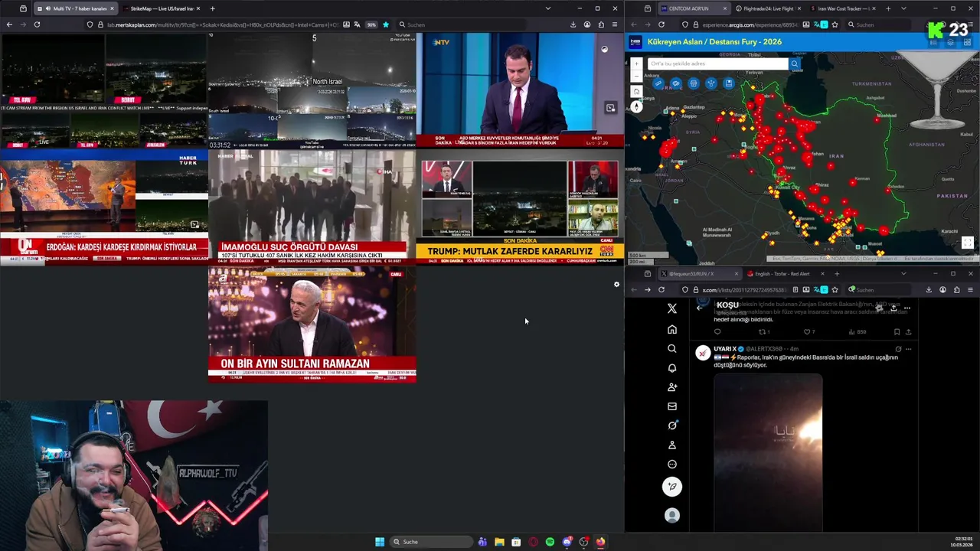The width and height of the screenshot is (980, 551).
Task: Select the ArcGIS measure ruler tool
Action: click(x=658, y=83)
